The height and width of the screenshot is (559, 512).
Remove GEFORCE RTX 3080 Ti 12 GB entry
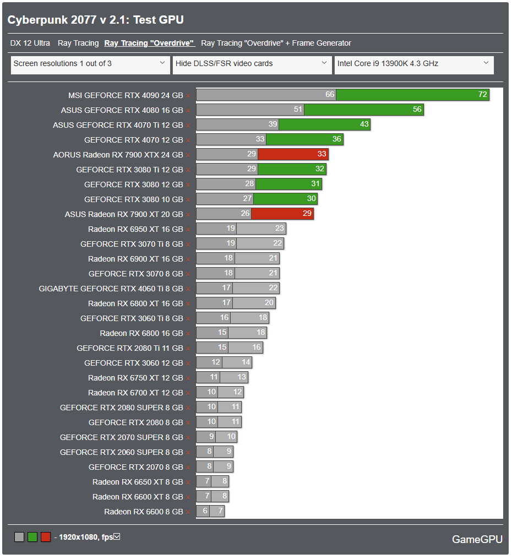click(188, 170)
